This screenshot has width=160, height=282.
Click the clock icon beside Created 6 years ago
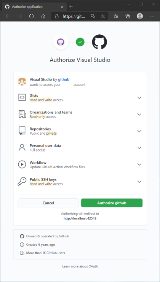(x=22, y=245)
